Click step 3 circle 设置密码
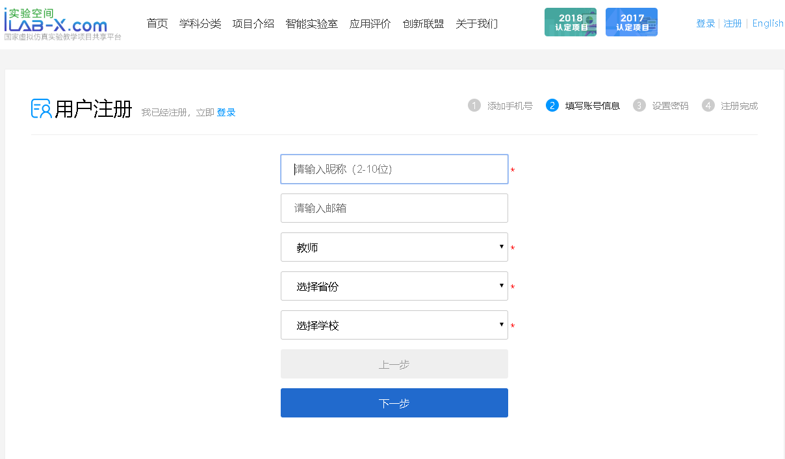This screenshot has width=785, height=459. pos(639,106)
